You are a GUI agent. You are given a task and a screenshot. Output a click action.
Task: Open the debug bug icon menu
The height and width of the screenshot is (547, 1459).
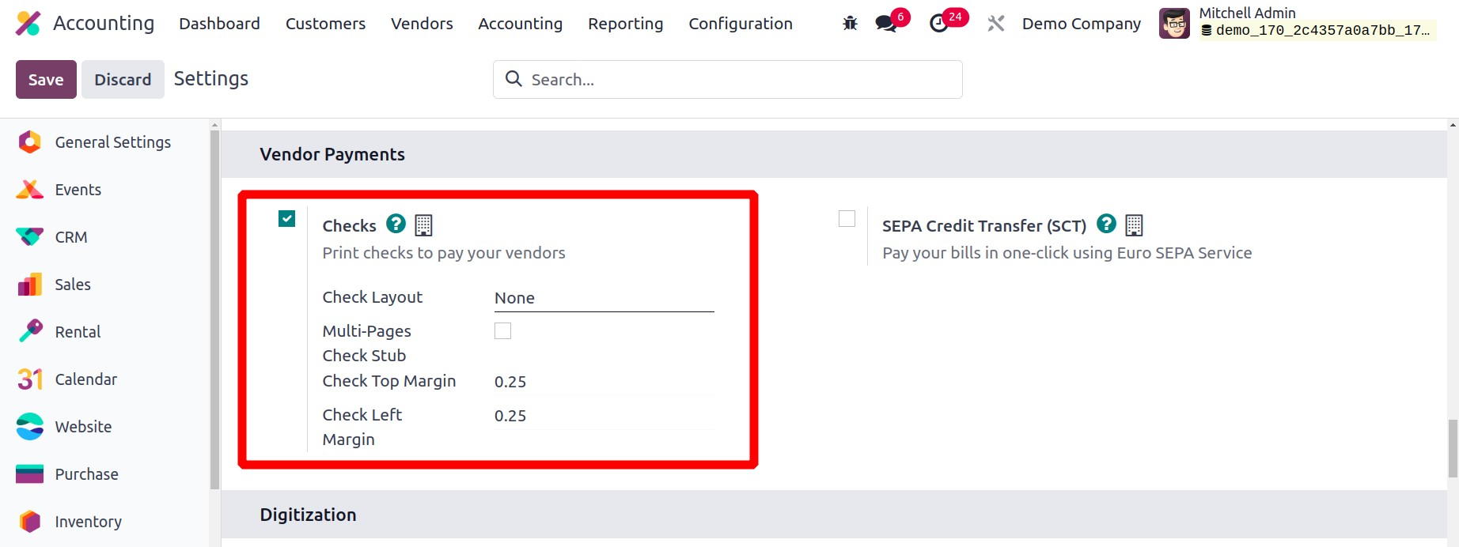tap(850, 24)
